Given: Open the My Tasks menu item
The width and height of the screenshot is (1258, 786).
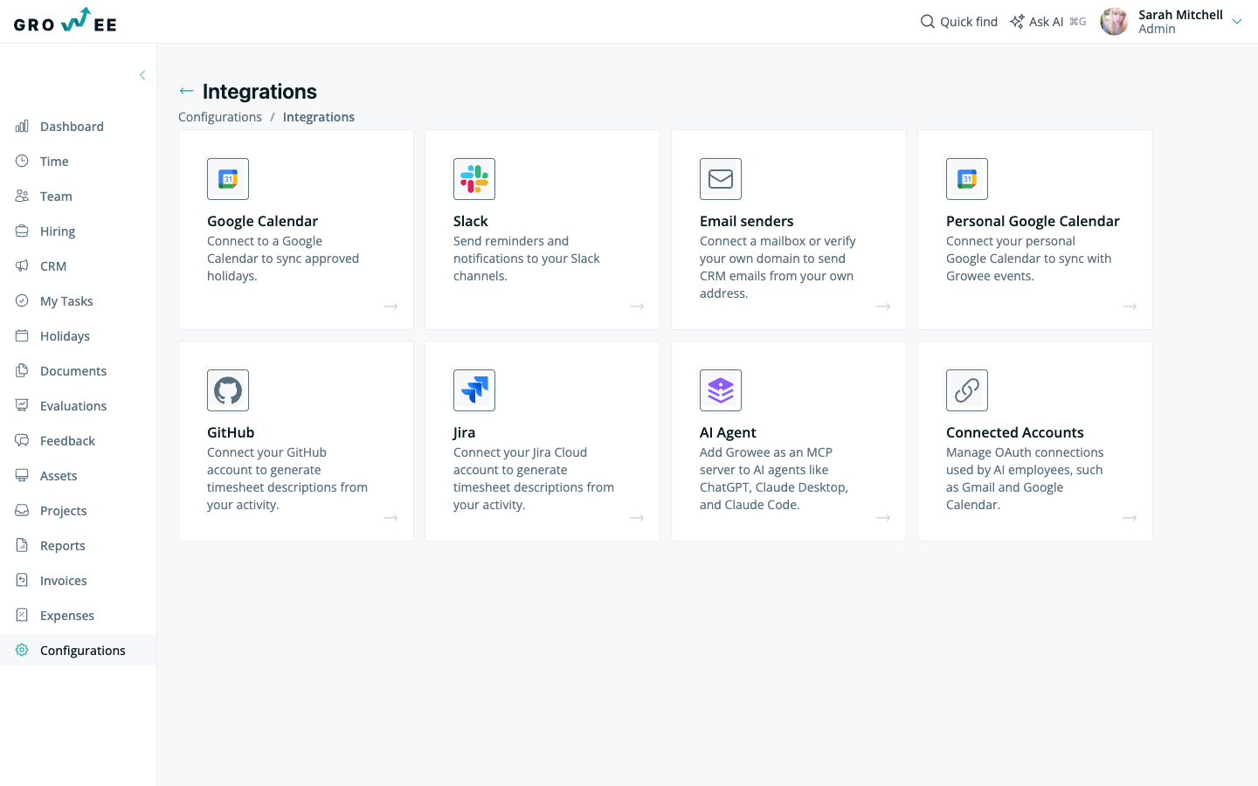Looking at the screenshot, I should point(79,301).
